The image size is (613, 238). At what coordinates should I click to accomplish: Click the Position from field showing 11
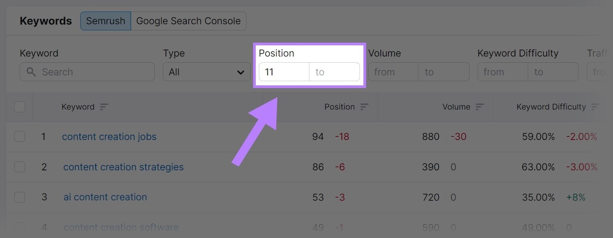(x=284, y=72)
